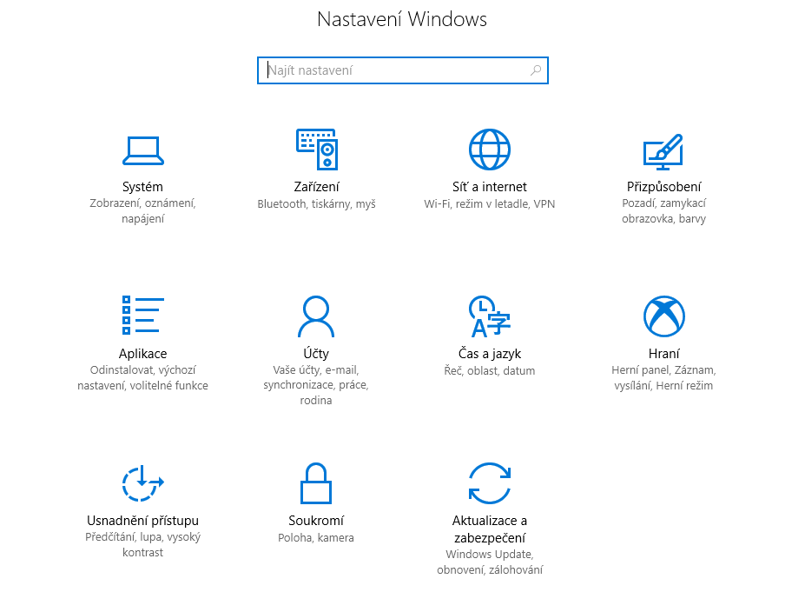Open the Zařízení keyboard and speaker icon
This screenshot has width=805, height=592.
[x=317, y=149]
